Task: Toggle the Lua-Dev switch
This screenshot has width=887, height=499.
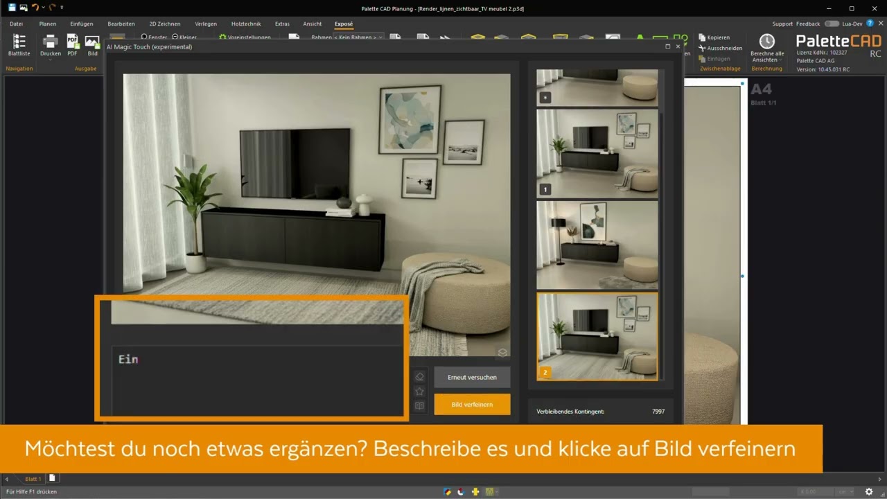Action: pos(832,24)
